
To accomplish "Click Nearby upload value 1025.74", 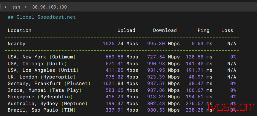I will click(x=113, y=44).
